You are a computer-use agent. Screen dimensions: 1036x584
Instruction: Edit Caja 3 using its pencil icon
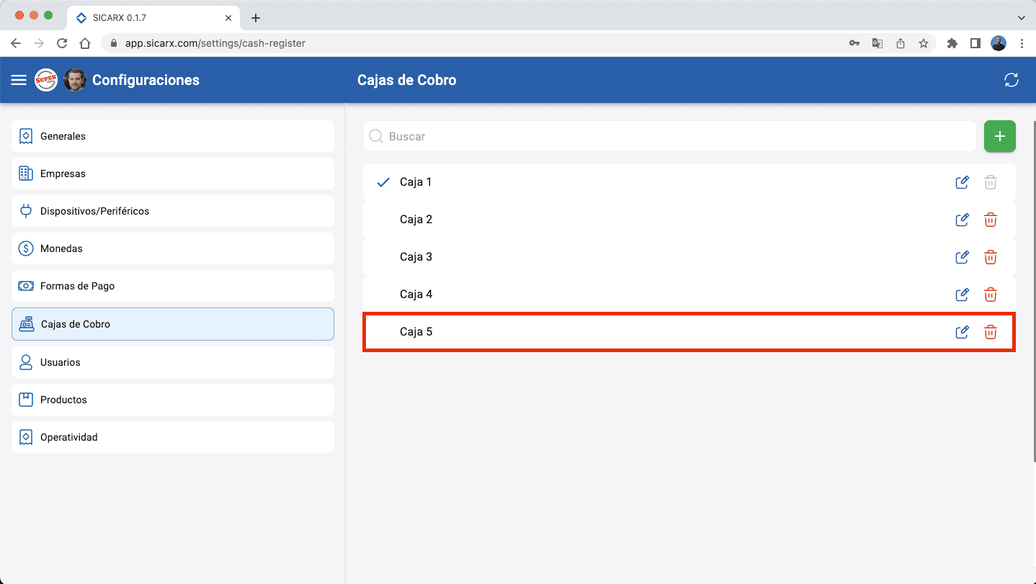click(962, 257)
